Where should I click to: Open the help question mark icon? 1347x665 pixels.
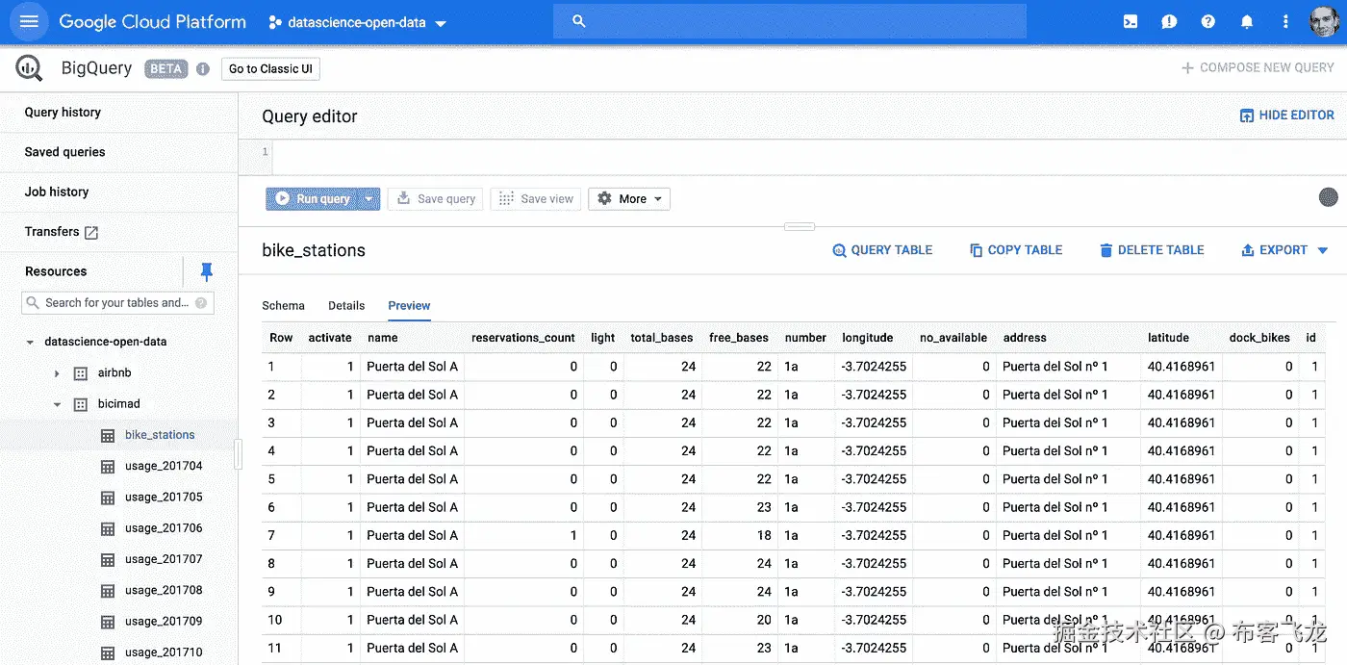pyautogui.click(x=1208, y=21)
